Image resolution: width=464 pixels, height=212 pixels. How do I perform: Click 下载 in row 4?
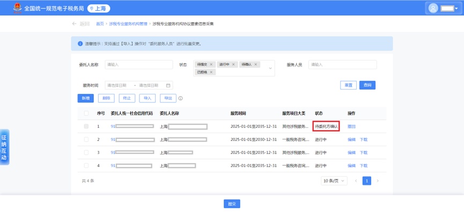point(363,165)
